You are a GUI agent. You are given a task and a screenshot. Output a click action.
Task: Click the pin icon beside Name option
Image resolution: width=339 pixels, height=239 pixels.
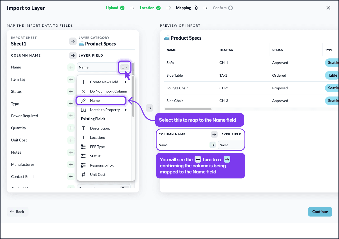pos(83,100)
